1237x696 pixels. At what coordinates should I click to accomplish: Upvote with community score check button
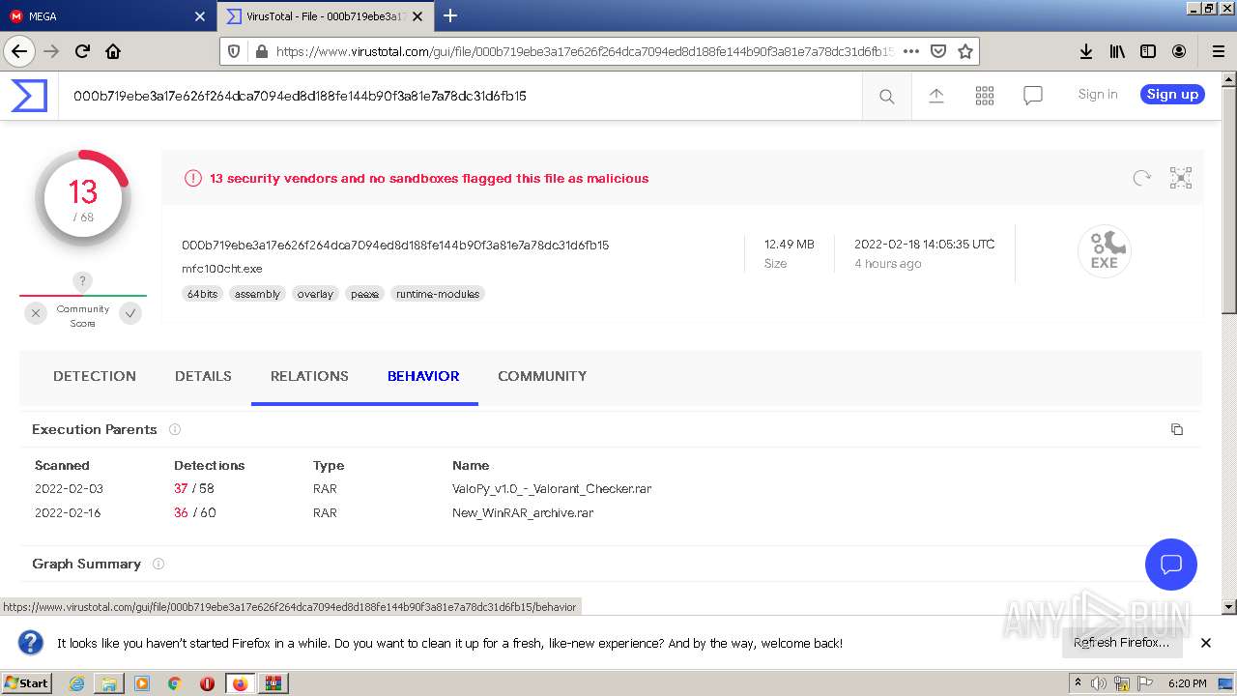click(x=130, y=313)
